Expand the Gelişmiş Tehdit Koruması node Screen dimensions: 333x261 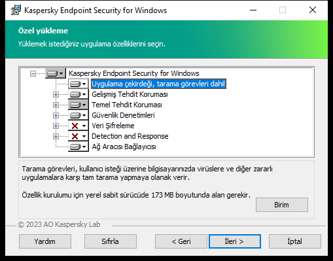click(x=56, y=94)
